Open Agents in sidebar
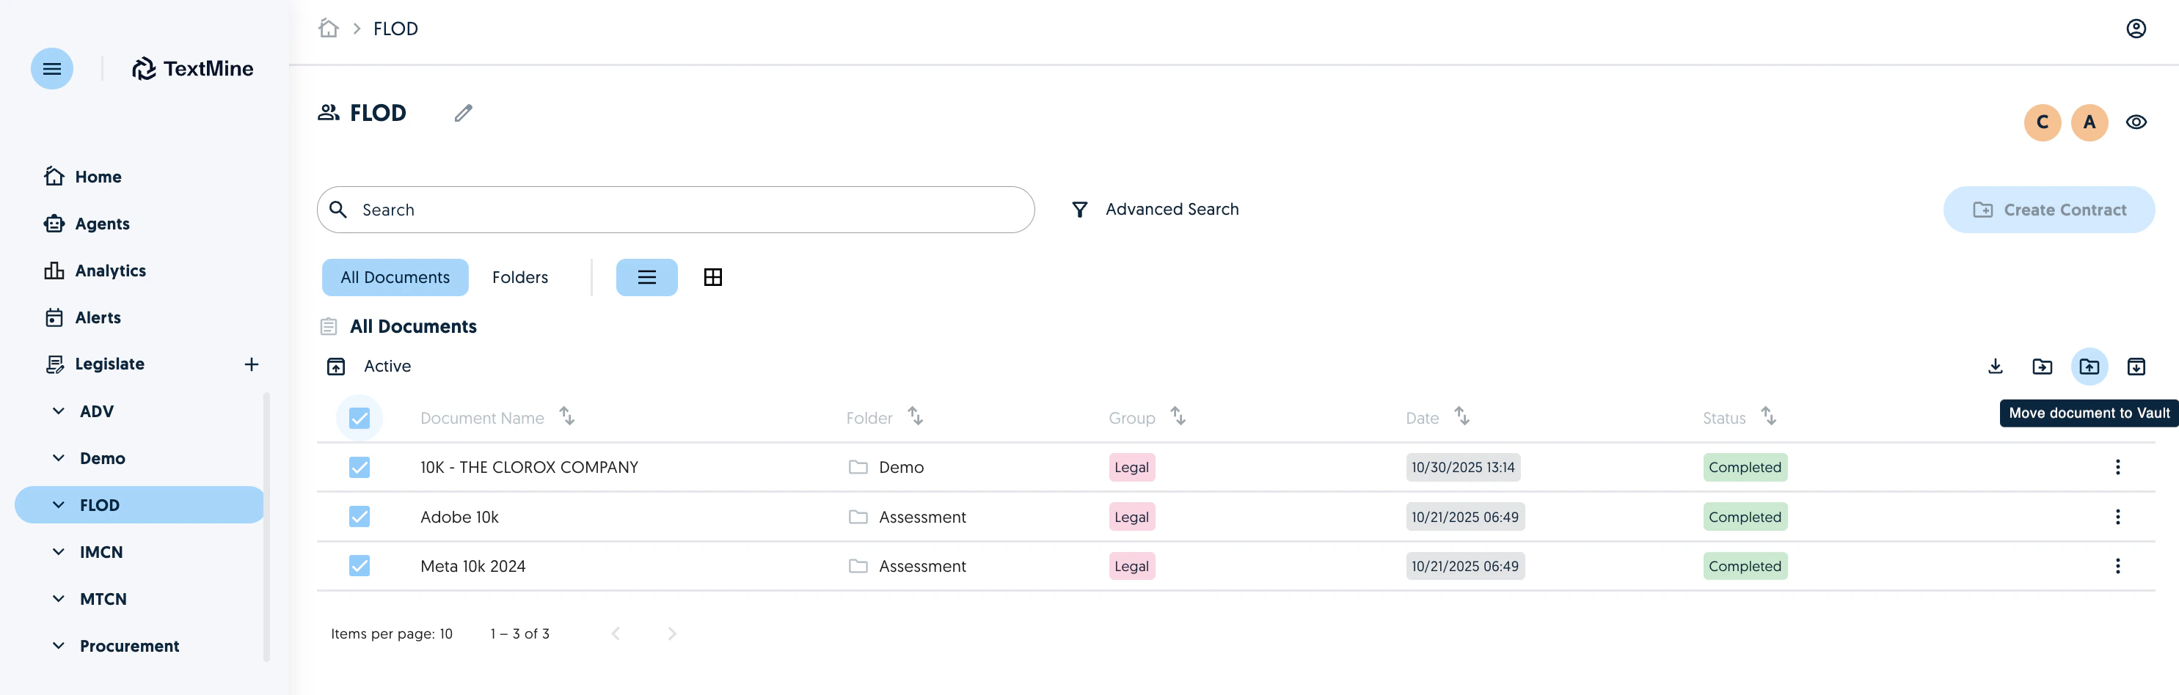The height and width of the screenshot is (695, 2179). pos(87,223)
